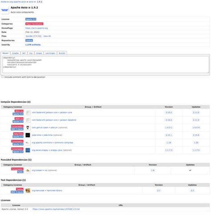Screen dimensions: 211x219
Task: Click the jackson-databind artifact icon
Action: click(28, 120)
